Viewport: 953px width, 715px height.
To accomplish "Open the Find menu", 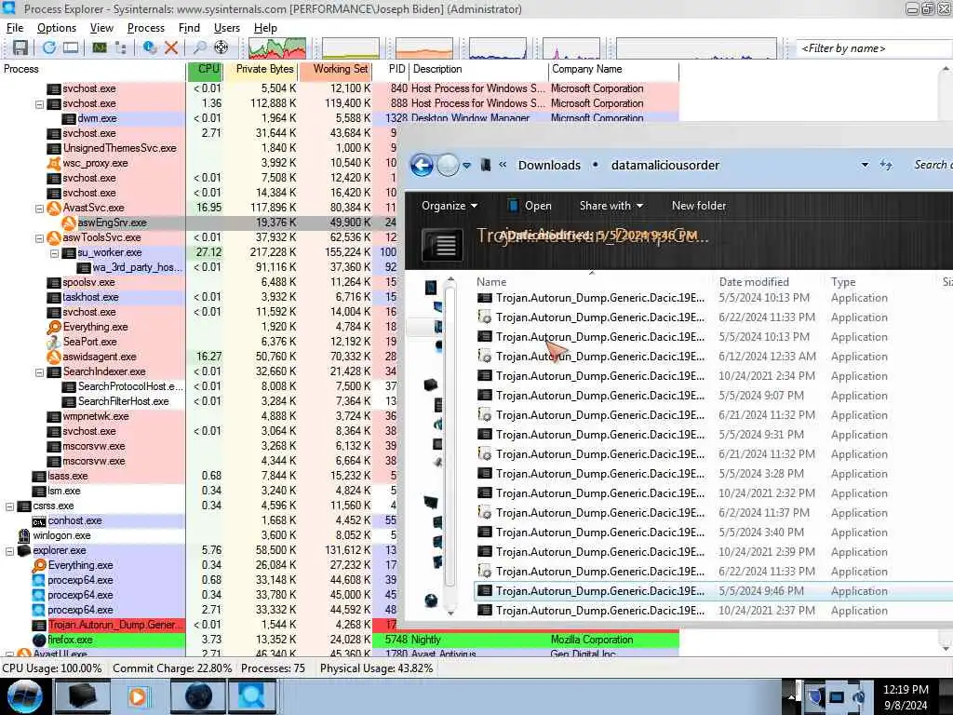I will tap(189, 28).
